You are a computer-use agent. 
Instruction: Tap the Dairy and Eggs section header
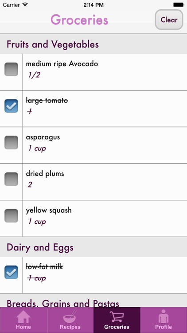pos(93,247)
